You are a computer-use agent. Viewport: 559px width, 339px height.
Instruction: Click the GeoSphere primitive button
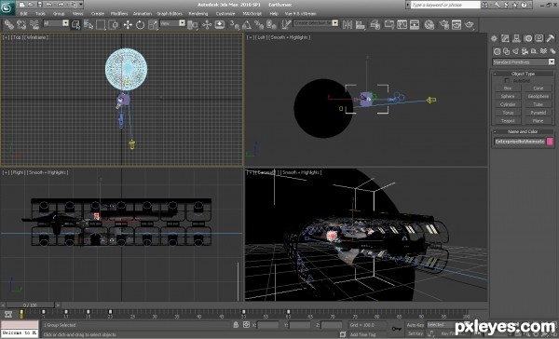(x=538, y=96)
